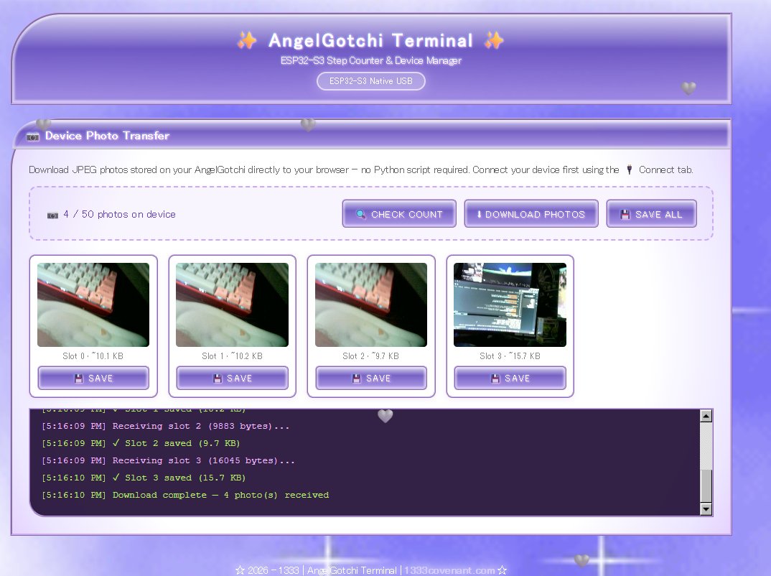Screen dimensions: 771x576
Task: Open the Slot 1 keyboard thumbnail
Action: tap(232, 305)
